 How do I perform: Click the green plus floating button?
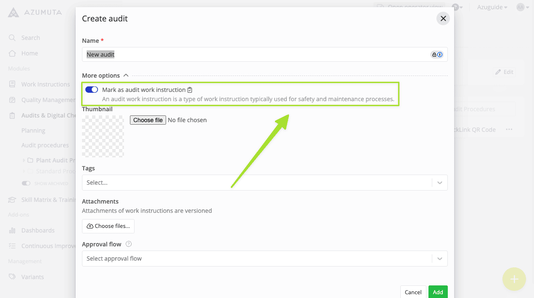514,279
